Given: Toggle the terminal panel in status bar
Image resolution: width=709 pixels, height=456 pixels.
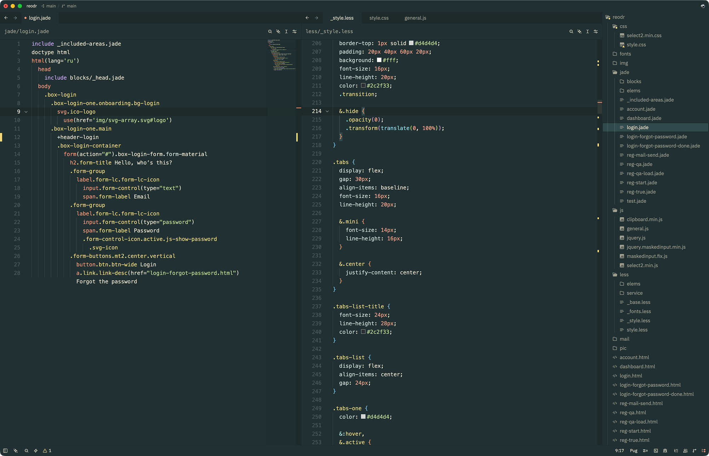Looking at the screenshot, I should coord(656,451).
